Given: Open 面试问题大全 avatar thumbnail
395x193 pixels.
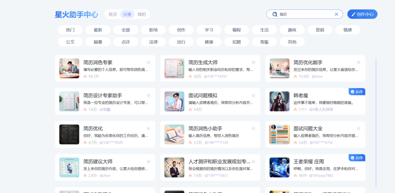Looking at the screenshot, I should click(279, 134).
